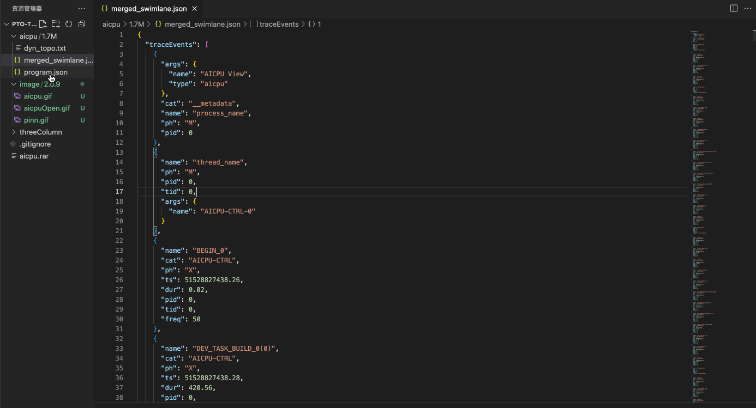Click the "traceEvents" key on line 2
Image resolution: width=756 pixels, height=408 pixels.
pyautogui.click(x=171, y=45)
